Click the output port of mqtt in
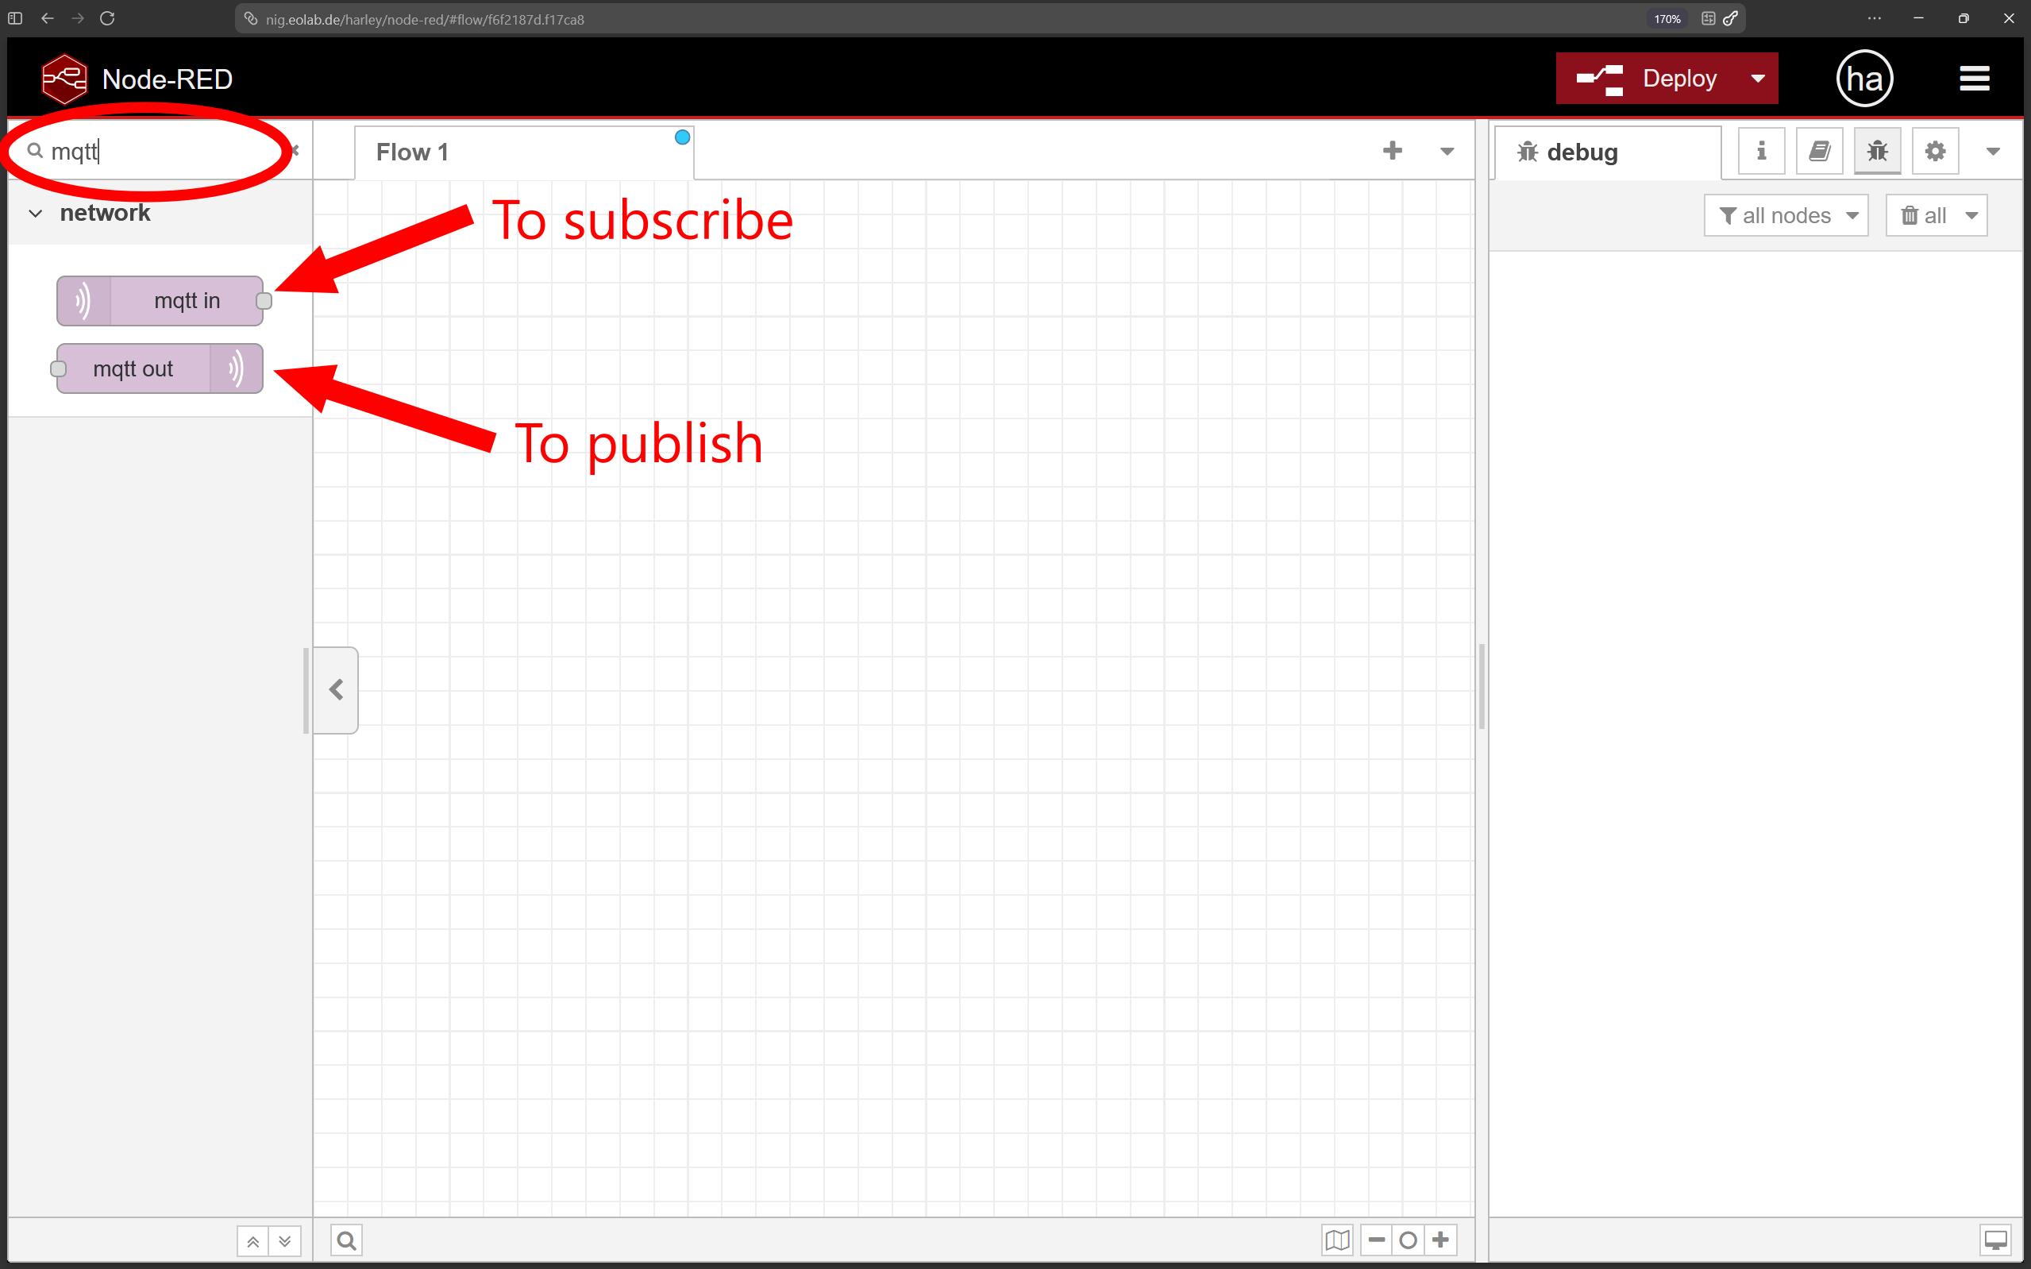Screen dimensions: 2031x1269 click(x=264, y=300)
